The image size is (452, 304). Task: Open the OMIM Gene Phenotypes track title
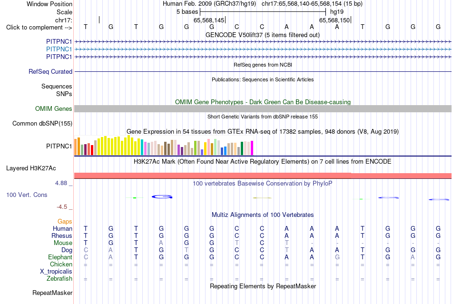[263, 102]
